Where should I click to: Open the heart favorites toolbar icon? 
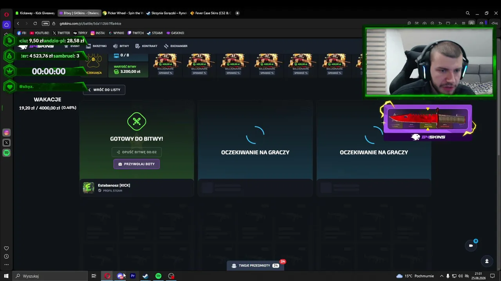[x=448, y=23]
